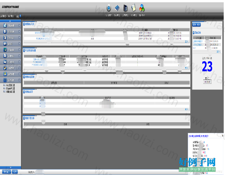Open the sidebar menu with green clock icon

[10, 50]
